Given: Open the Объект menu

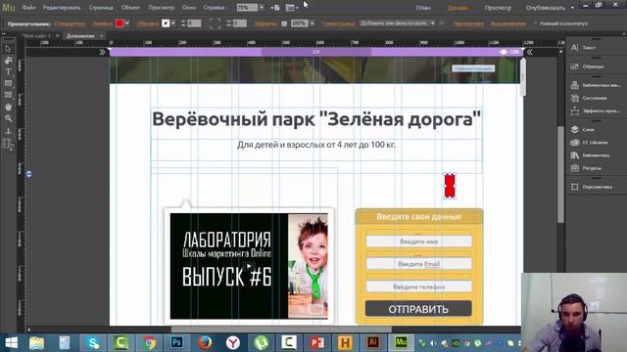Looking at the screenshot, I should 130,8.
